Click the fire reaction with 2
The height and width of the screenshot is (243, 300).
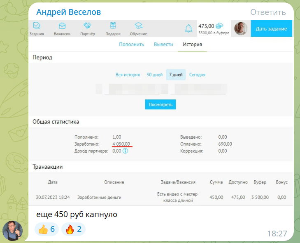pos(73,229)
